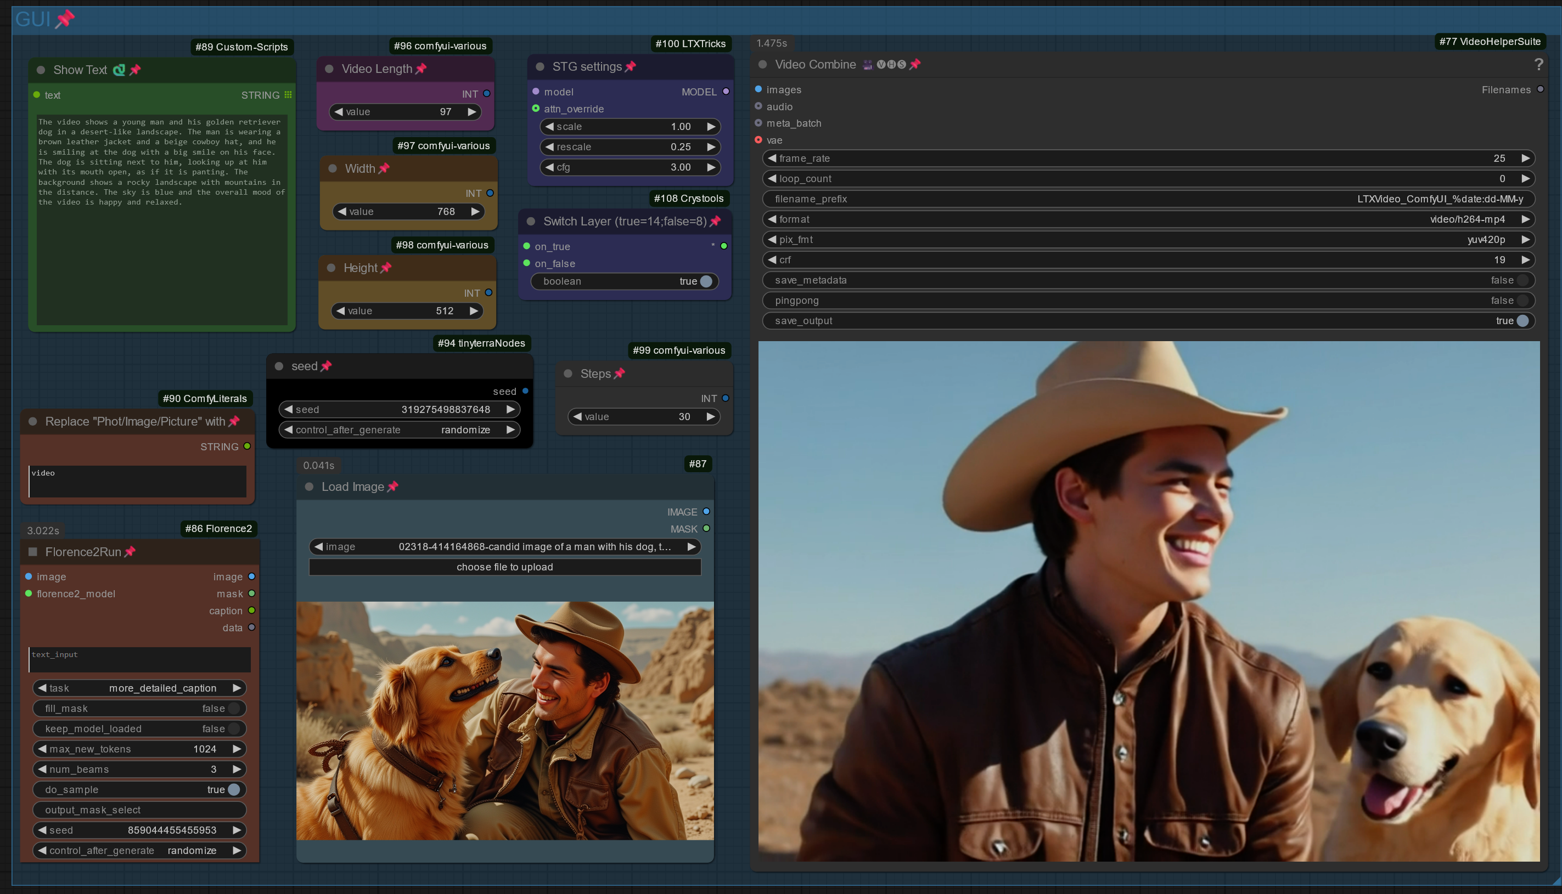Click the filename_prefix field in Video Combine
Image resolution: width=1562 pixels, height=894 pixels.
click(x=1148, y=199)
